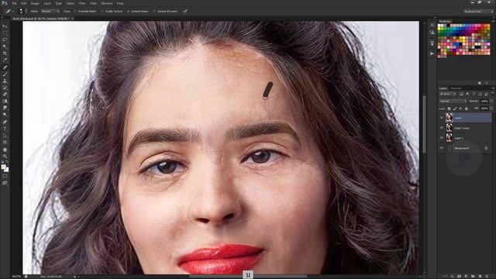Screen dimensions: 496x279
Task: Open the Actions panel play icon in dock
Action: pyautogui.click(x=432, y=53)
